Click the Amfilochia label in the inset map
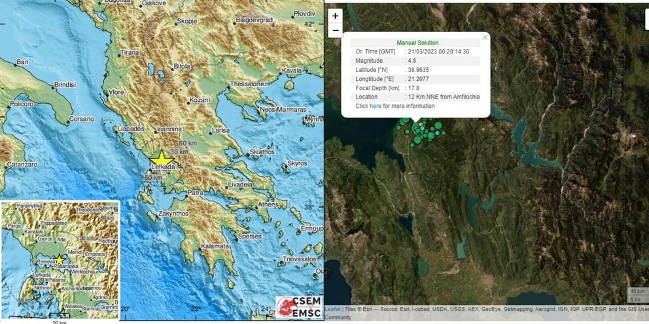Viewport: 649px width, 324px height. click(84, 272)
